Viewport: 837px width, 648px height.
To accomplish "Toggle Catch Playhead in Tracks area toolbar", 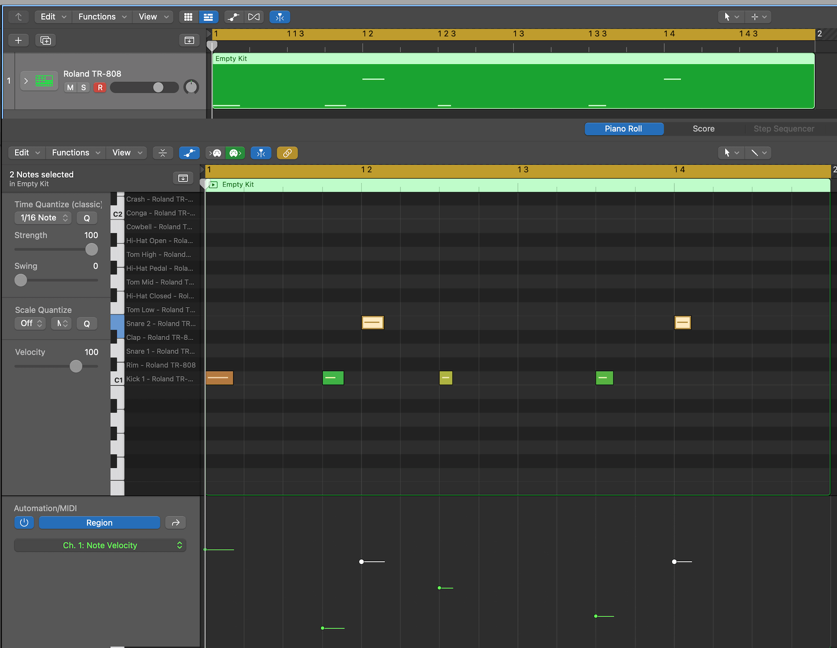I will point(280,17).
